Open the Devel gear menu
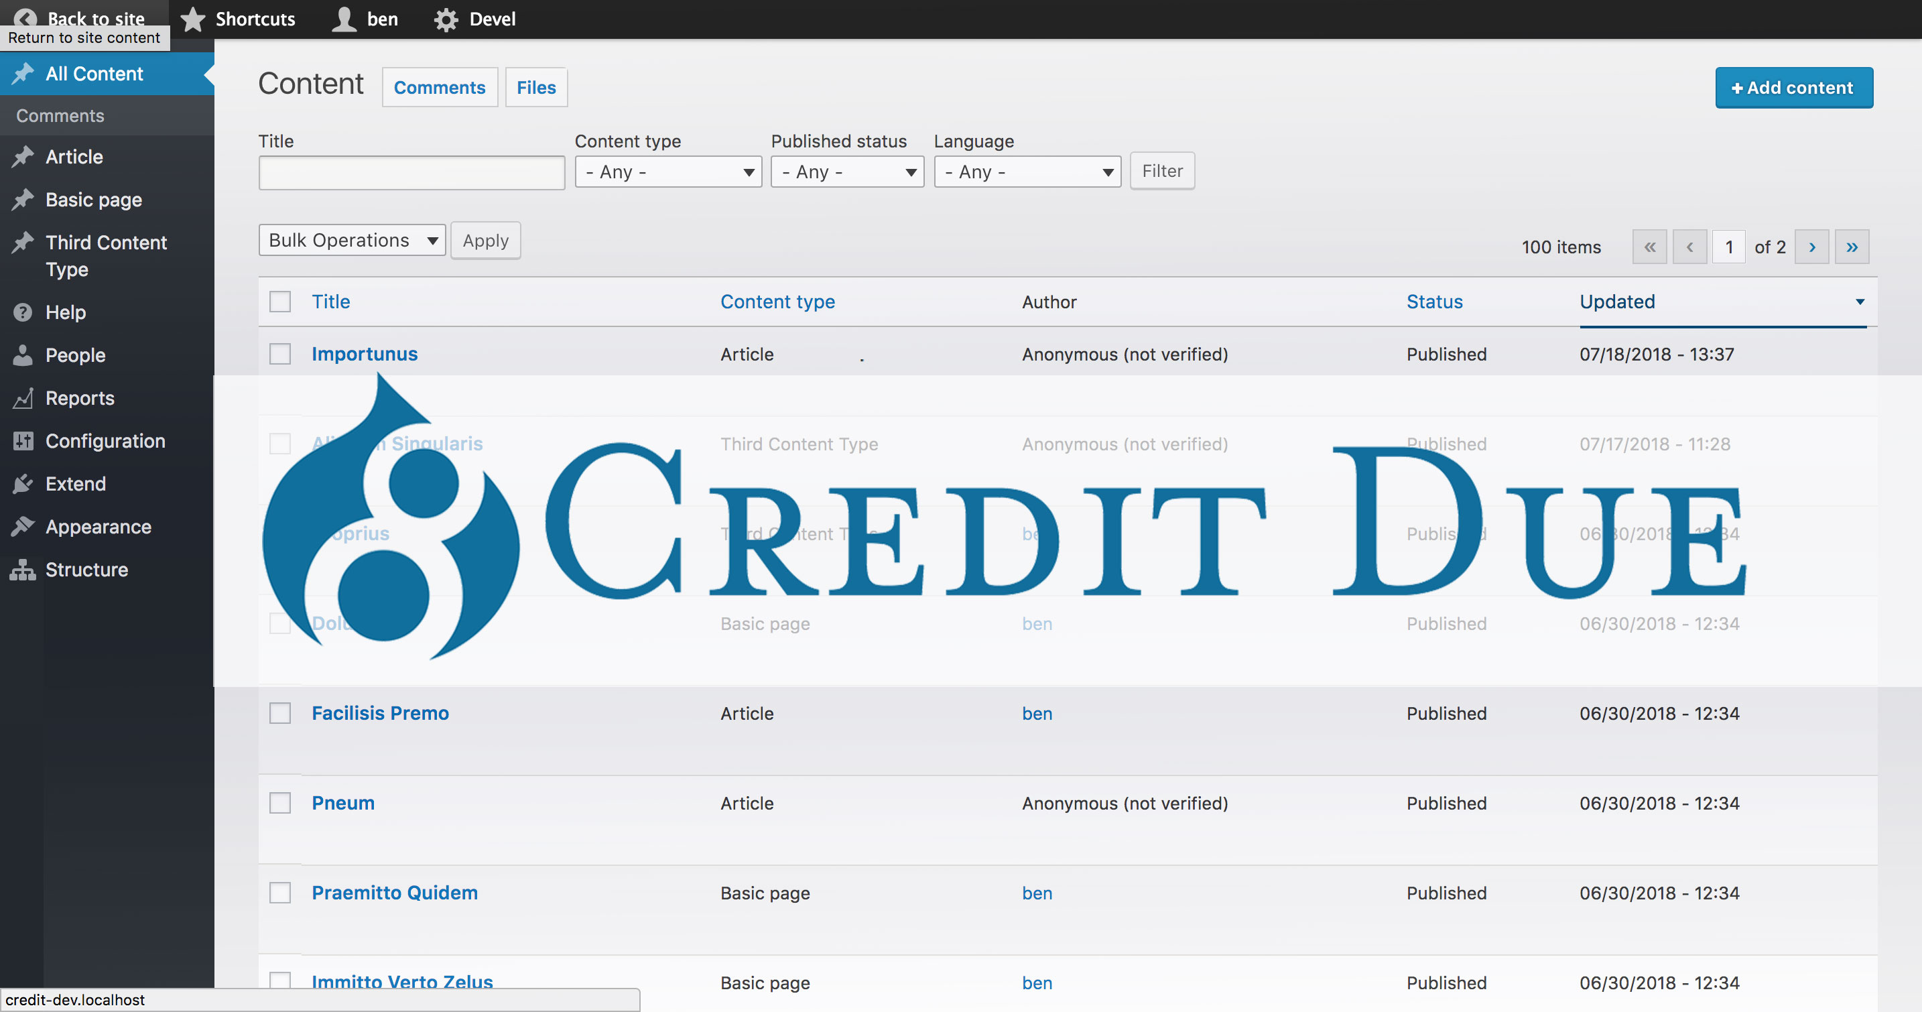The width and height of the screenshot is (1922, 1012). 474,19
